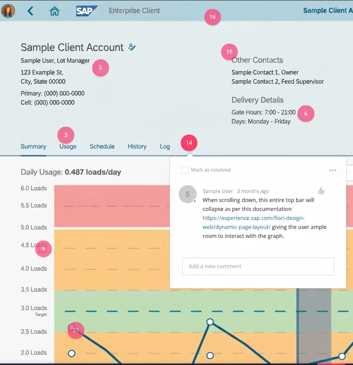The width and height of the screenshot is (353, 365).
Task: Click the '5.0 Loads' axis label
Action: pos(34,227)
